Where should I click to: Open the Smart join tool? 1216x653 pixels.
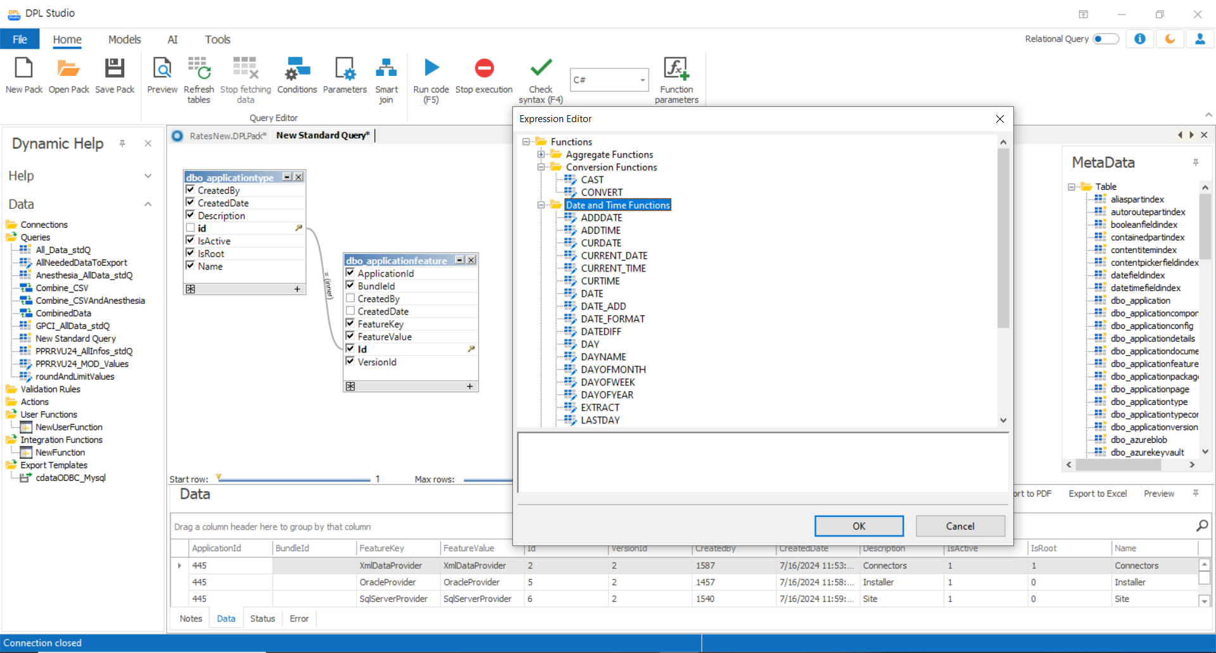click(x=386, y=68)
